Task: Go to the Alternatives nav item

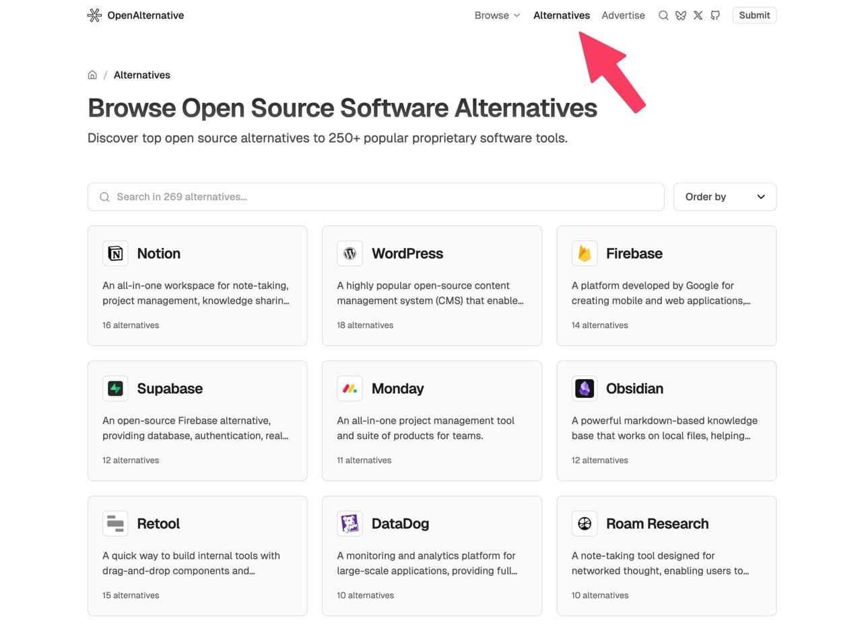Action: pyautogui.click(x=562, y=15)
